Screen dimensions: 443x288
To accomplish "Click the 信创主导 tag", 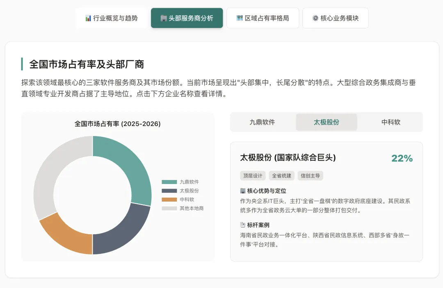I will (x=310, y=176).
